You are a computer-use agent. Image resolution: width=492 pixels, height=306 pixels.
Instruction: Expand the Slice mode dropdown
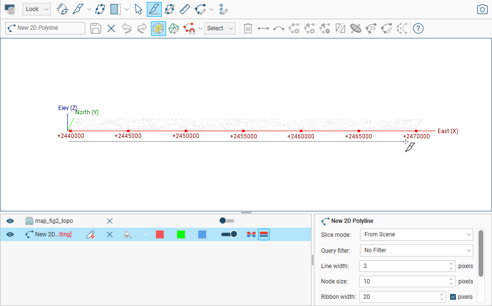tap(416, 234)
